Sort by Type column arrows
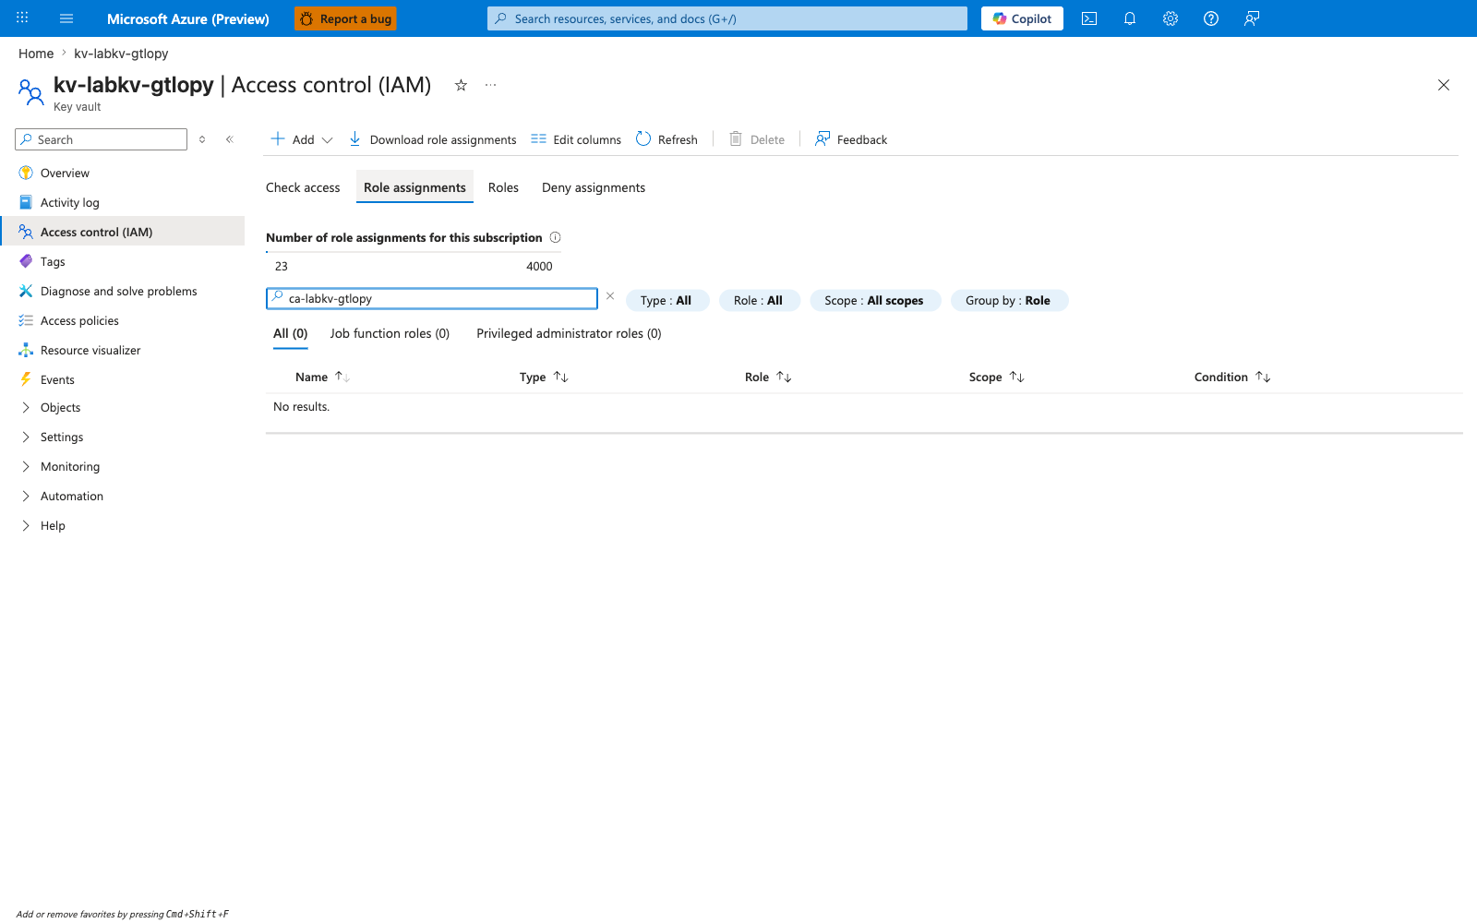The image size is (1477, 923). pyautogui.click(x=561, y=377)
